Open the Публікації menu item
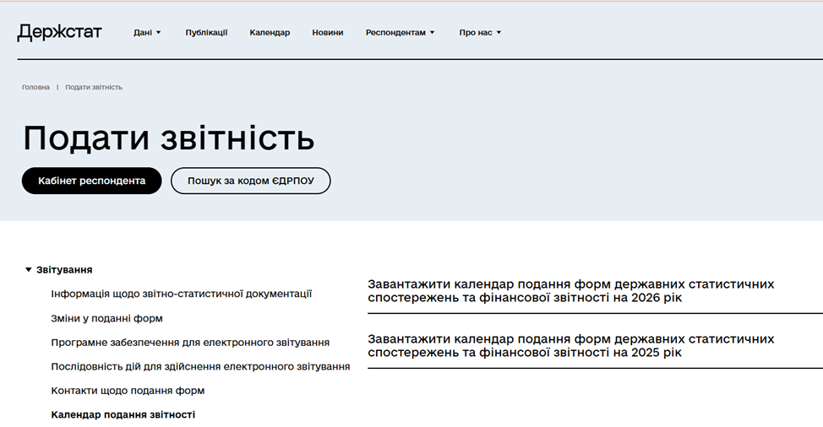The image size is (823, 427). point(206,33)
